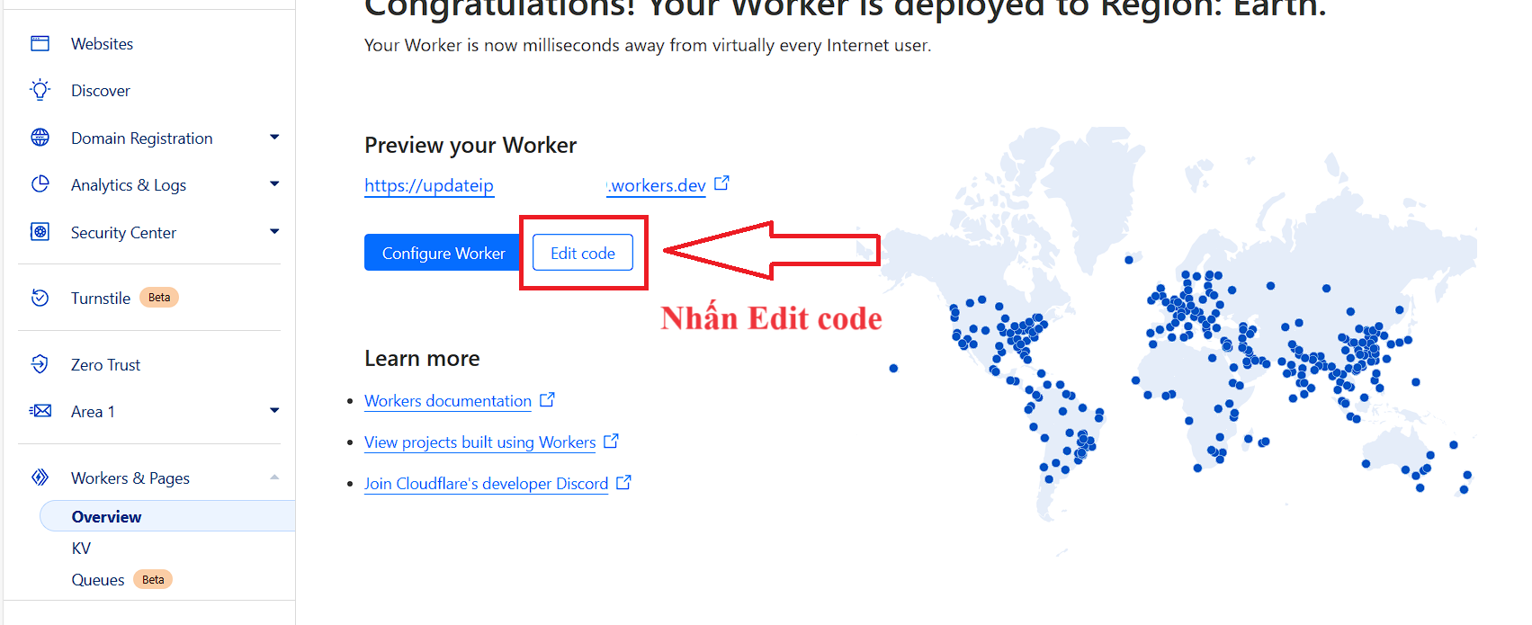This screenshot has height=625, width=1532.
Task: Open Join Cloudflare's developer Discord link
Action: pos(487,484)
